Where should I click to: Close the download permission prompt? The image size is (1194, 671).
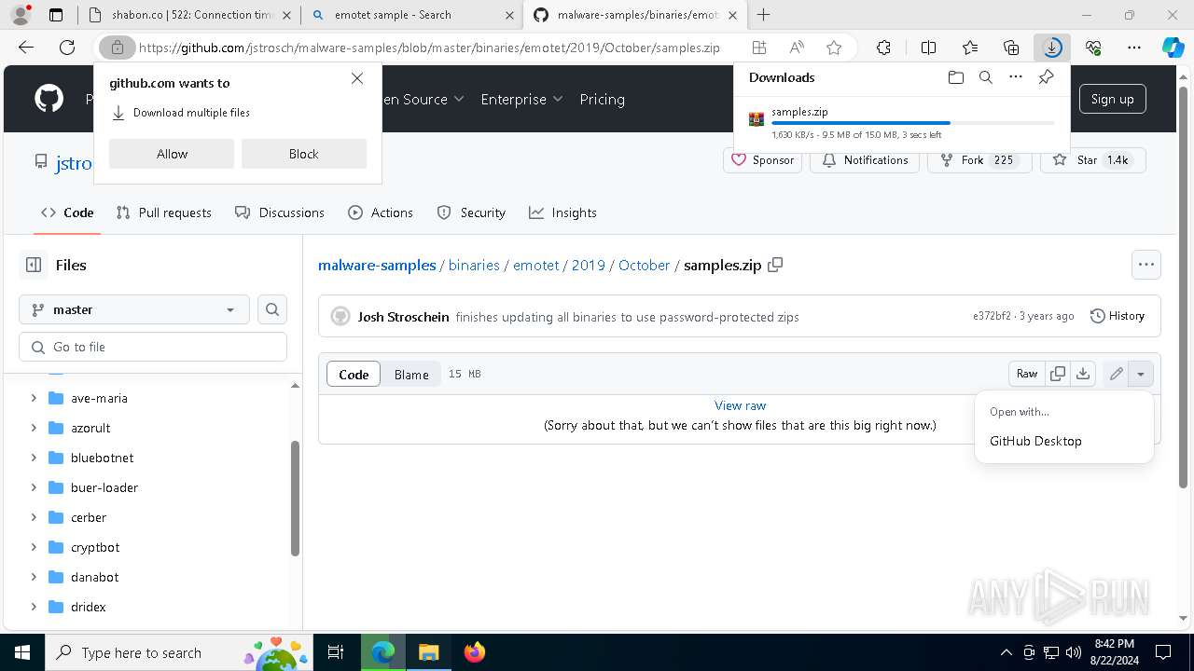click(x=357, y=79)
